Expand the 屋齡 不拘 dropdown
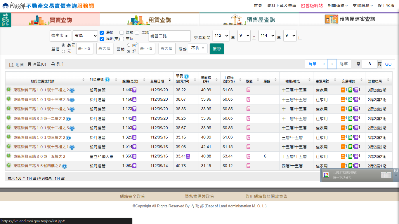Screen dimensions: 399x224 197,48
